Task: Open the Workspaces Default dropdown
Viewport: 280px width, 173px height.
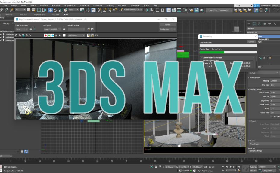Action: (275, 5)
